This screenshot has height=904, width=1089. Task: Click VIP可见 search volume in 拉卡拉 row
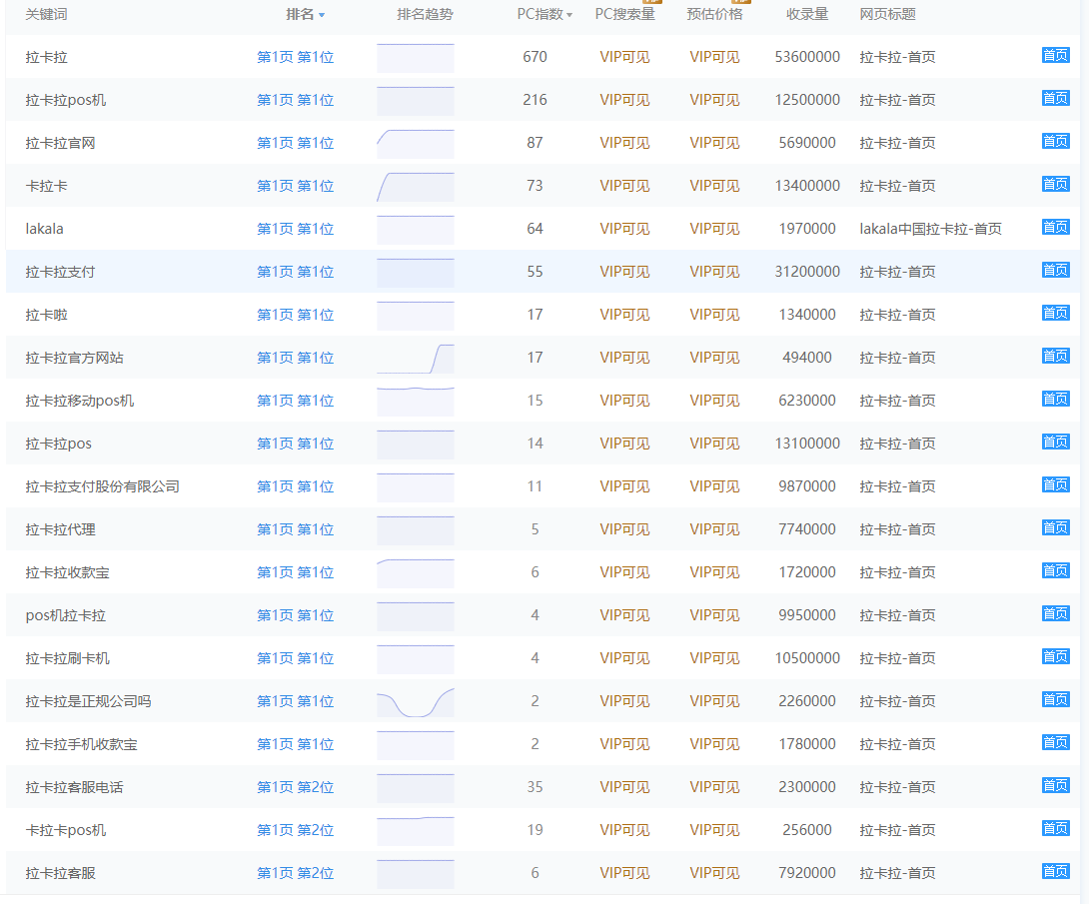624,57
